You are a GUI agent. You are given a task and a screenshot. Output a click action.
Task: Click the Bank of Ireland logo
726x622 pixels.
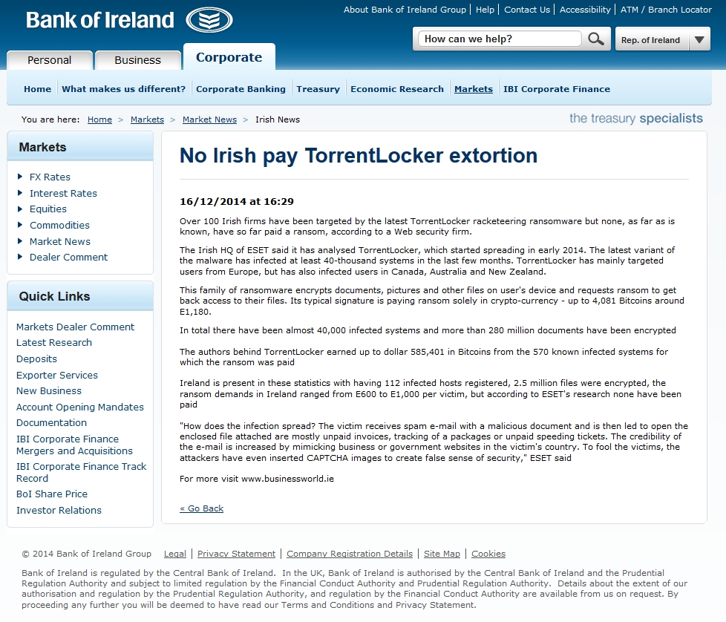[129, 20]
